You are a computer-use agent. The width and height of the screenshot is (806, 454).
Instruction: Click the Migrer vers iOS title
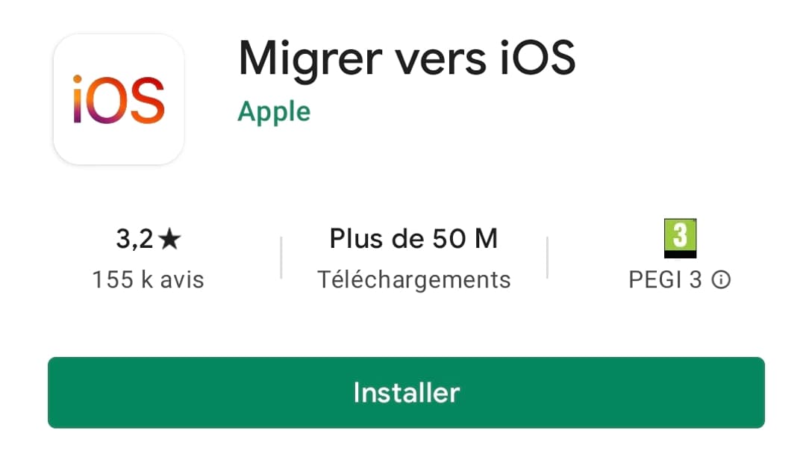coord(407,60)
